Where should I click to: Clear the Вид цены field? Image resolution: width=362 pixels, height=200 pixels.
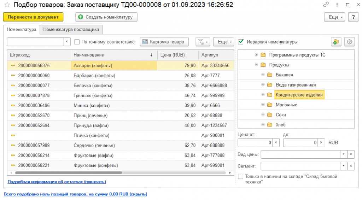(x=350, y=154)
